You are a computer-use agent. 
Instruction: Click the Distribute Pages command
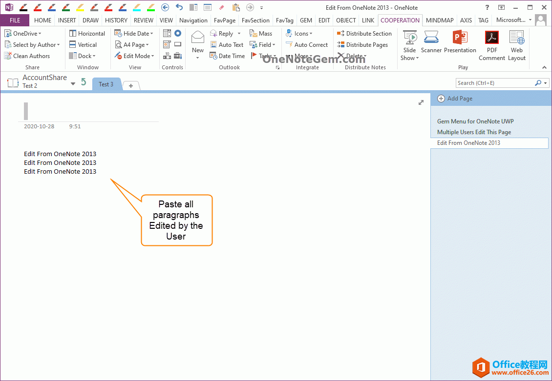pos(362,45)
